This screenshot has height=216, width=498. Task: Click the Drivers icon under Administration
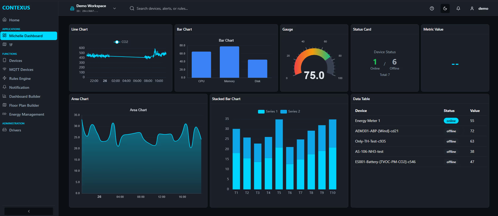4,130
